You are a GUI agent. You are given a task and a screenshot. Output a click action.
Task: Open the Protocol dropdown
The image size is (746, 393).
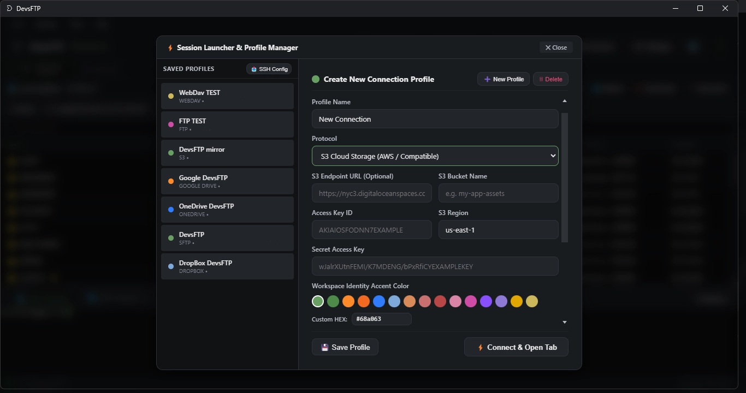[435, 156]
